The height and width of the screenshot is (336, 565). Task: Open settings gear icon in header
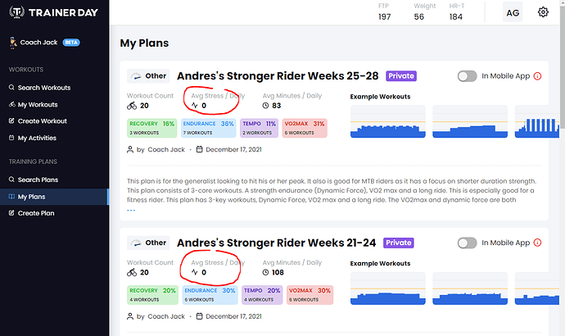click(543, 12)
